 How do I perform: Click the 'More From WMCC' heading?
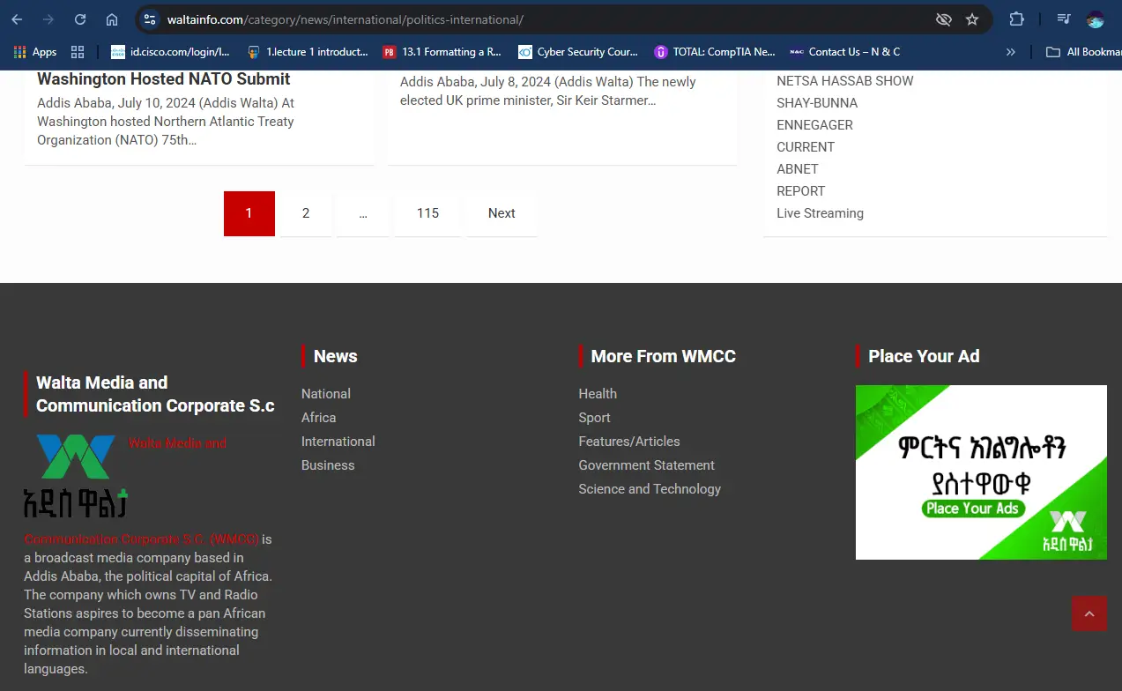[663, 356]
